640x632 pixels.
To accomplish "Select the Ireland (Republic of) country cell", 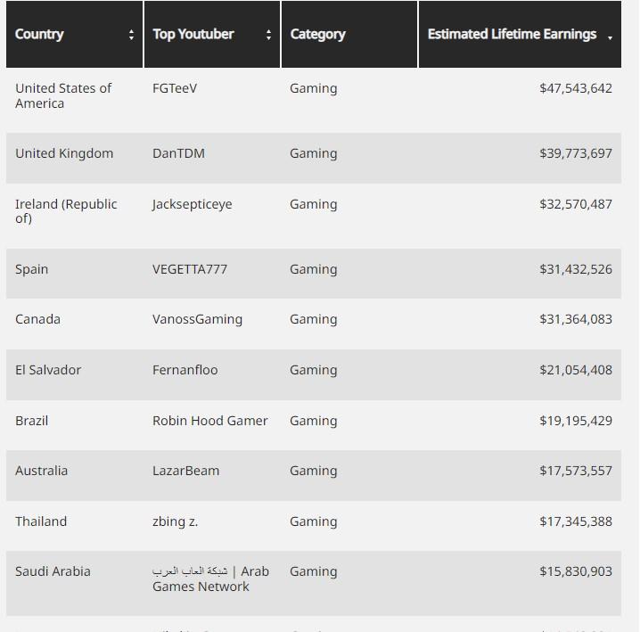I will point(66,211).
